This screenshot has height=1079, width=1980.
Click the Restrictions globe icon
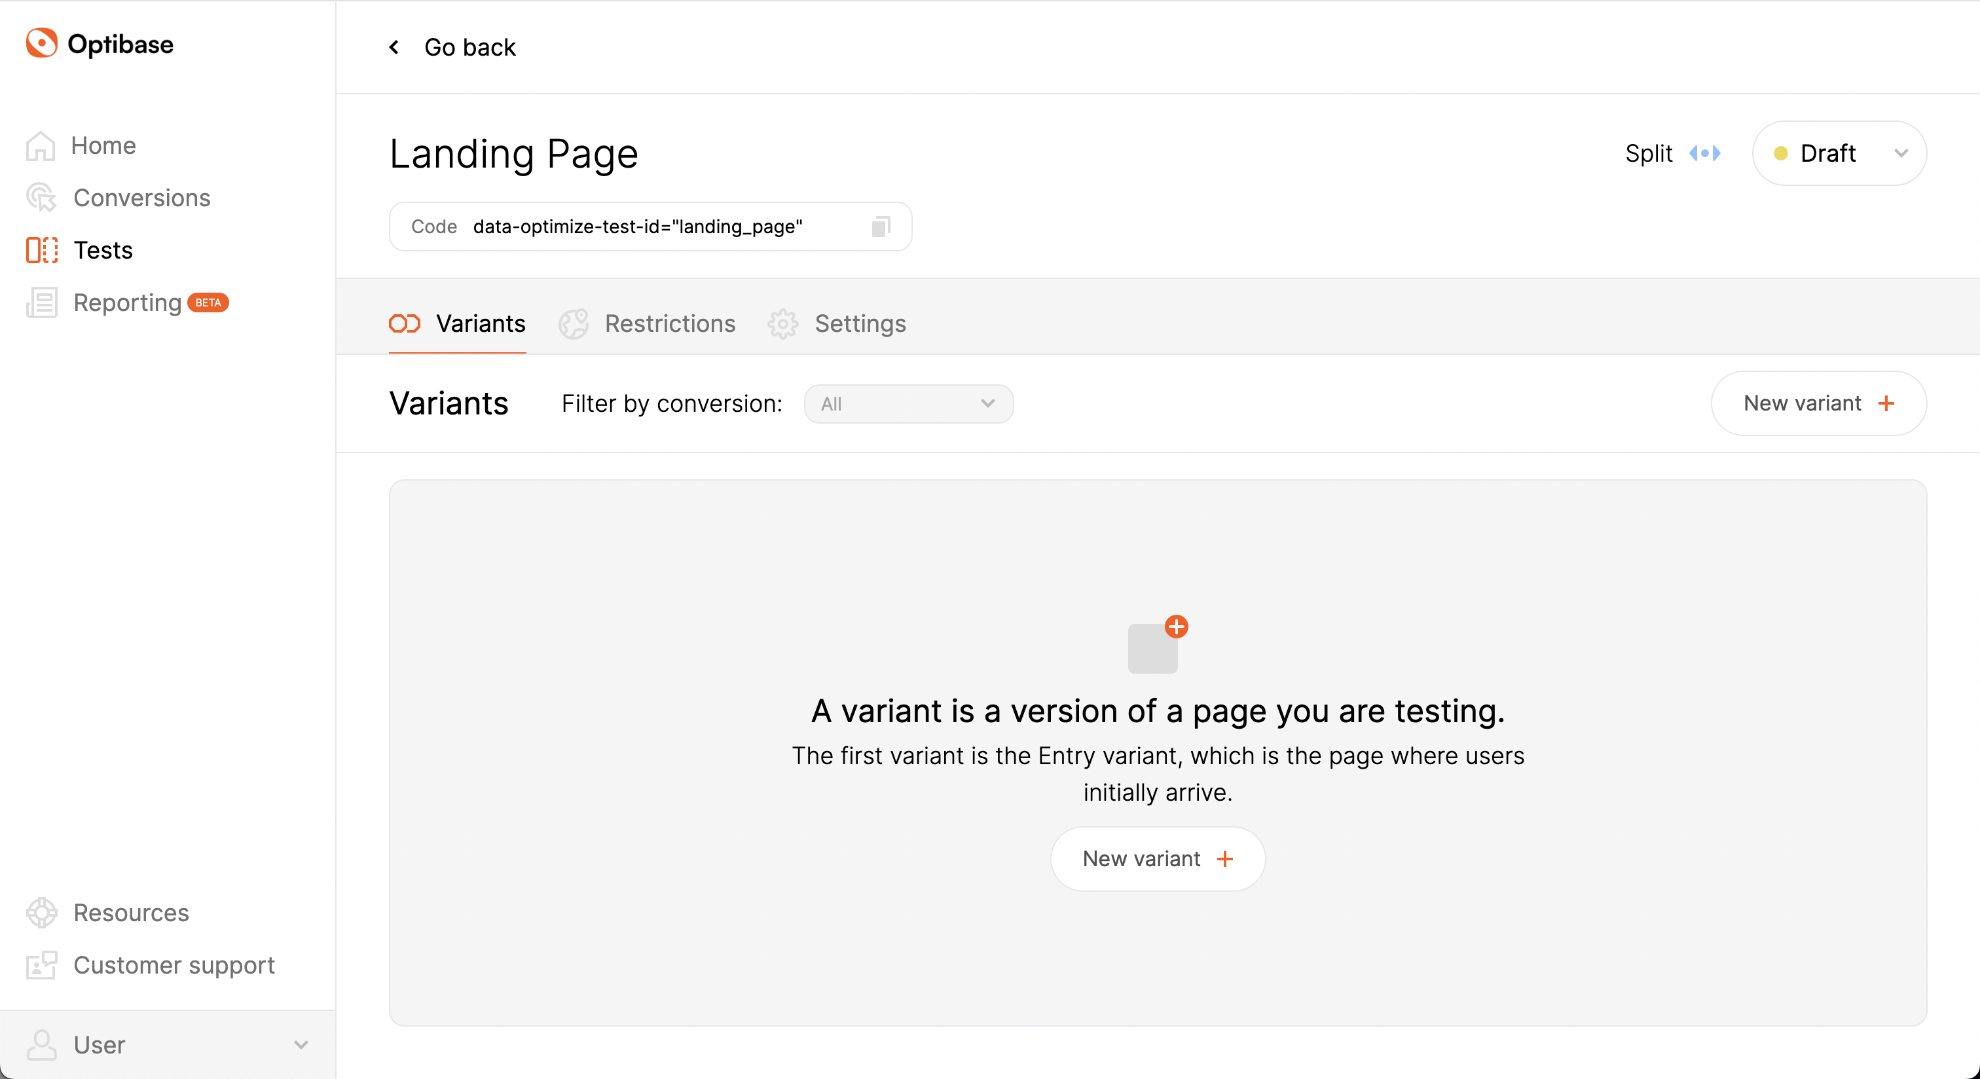[574, 323]
